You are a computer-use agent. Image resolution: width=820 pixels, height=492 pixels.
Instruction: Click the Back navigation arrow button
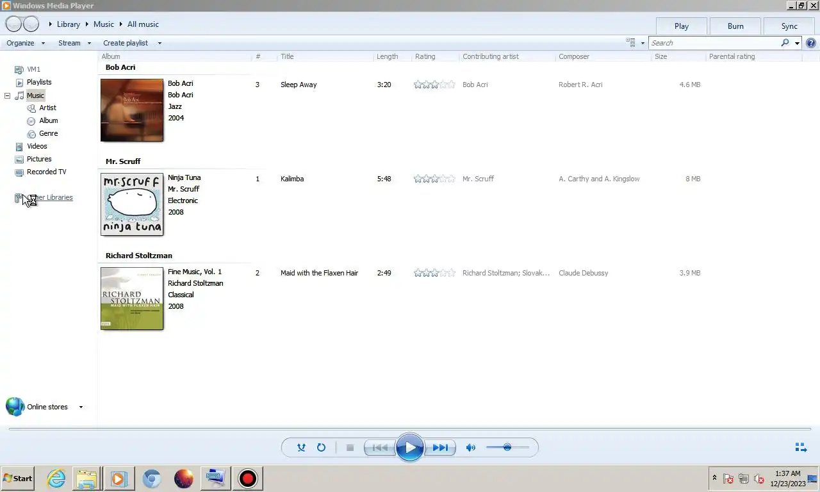click(x=13, y=24)
